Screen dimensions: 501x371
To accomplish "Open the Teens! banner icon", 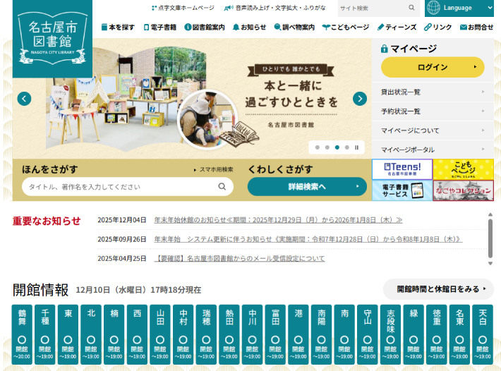I will (x=402, y=169).
